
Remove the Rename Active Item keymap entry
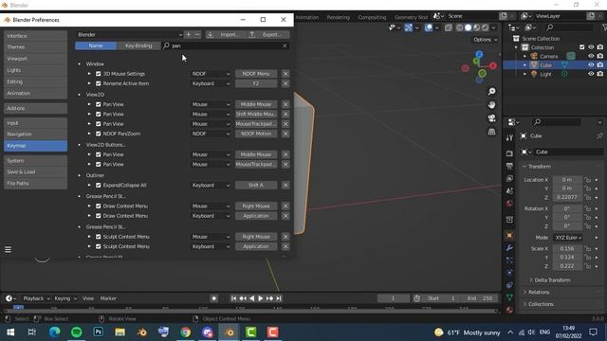pos(285,83)
